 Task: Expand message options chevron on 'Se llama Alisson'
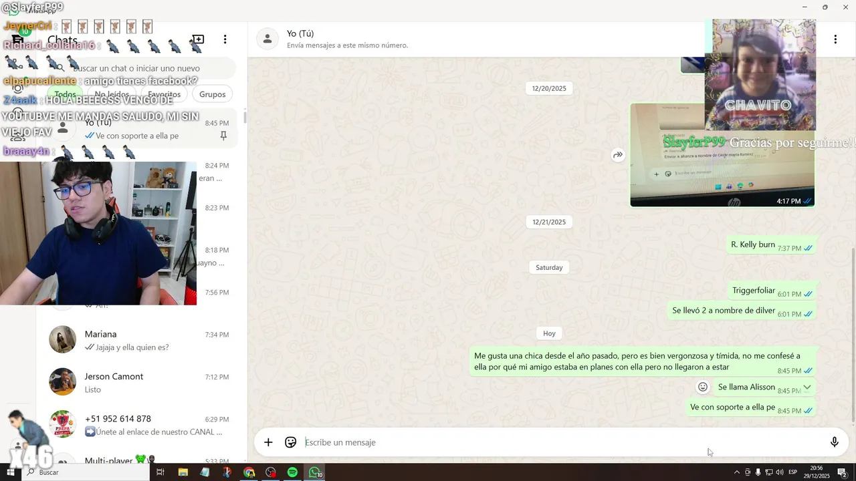[807, 387]
